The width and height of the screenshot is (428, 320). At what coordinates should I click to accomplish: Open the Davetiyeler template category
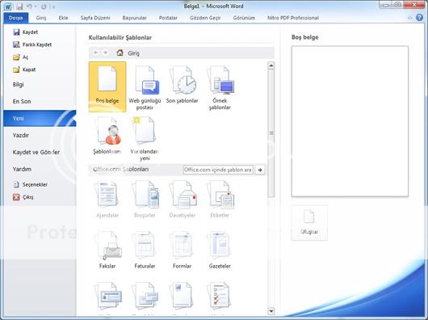pyautogui.click(x=183, y=200)
